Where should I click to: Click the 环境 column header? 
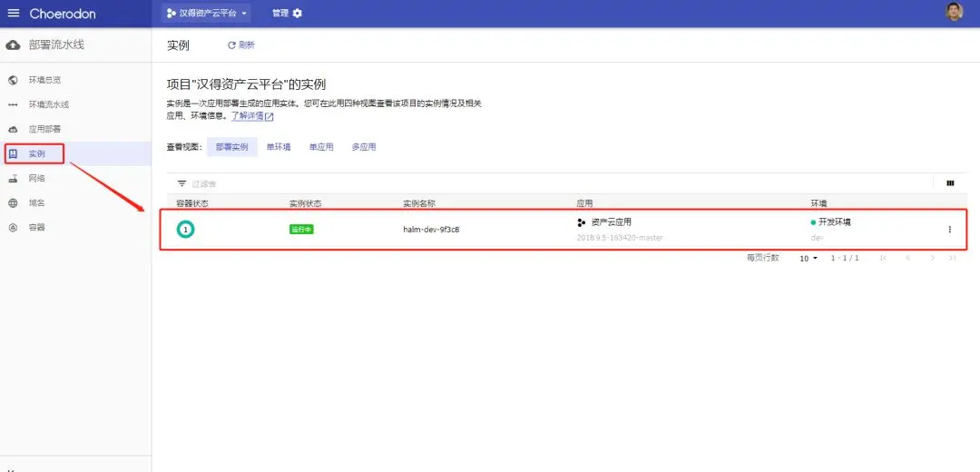pyautogui.click(x=818, y=204)
